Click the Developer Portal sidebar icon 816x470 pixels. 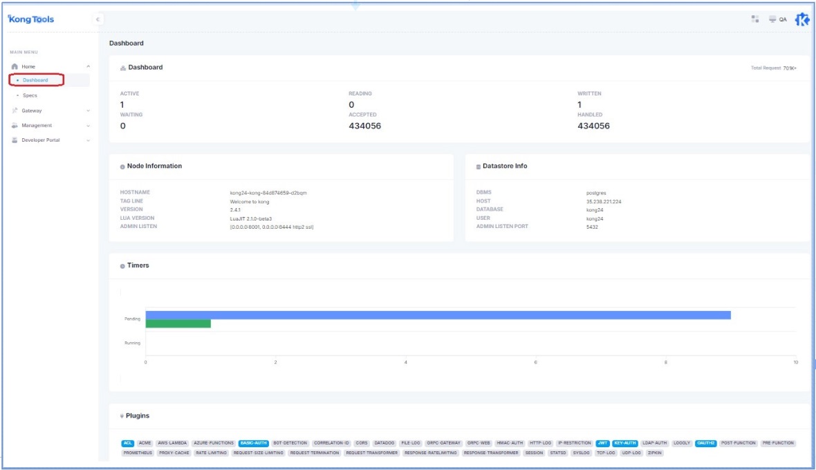coord(15,140)
